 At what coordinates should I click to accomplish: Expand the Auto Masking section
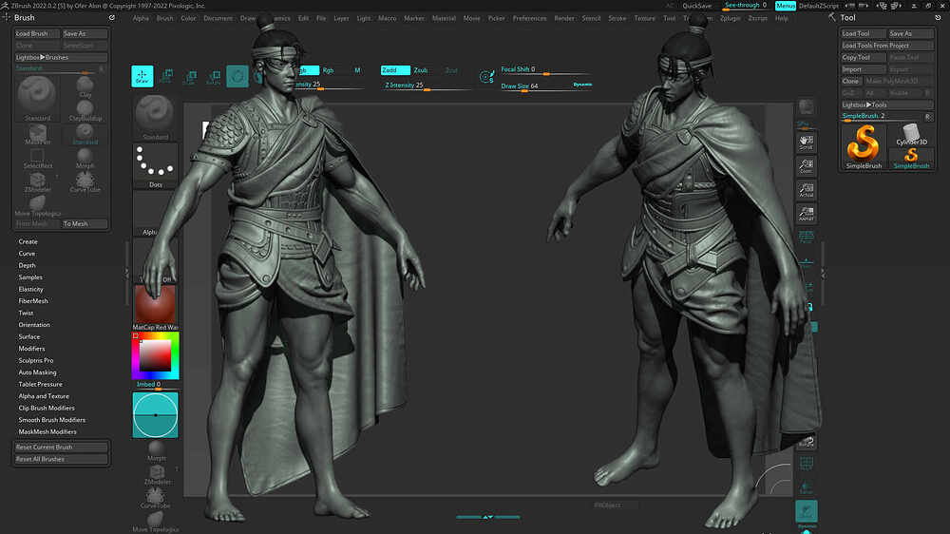[x=38, y=372]
